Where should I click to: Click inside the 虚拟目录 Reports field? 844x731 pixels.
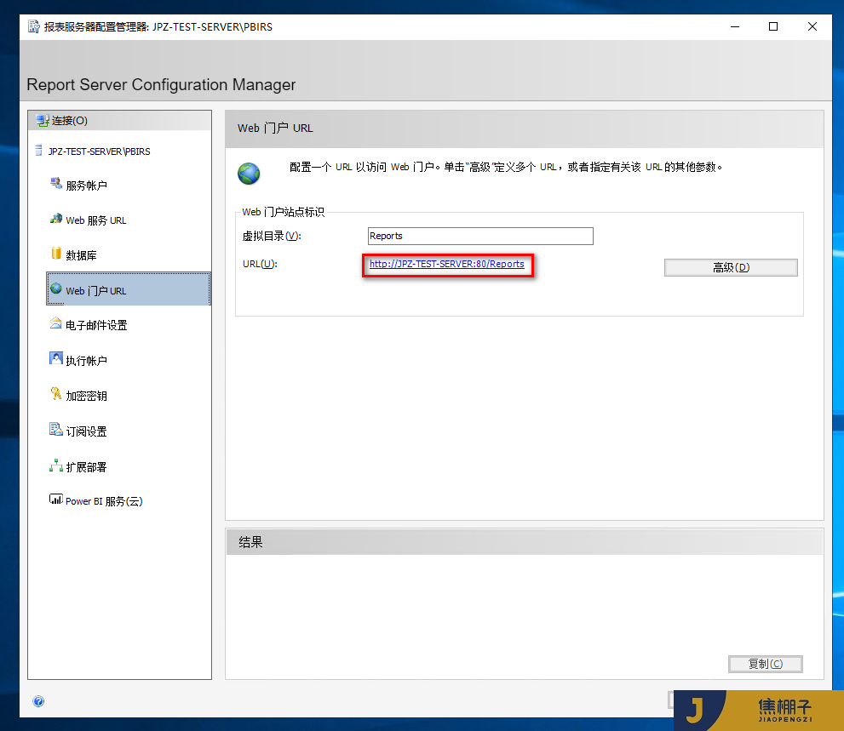click(479, 236)
